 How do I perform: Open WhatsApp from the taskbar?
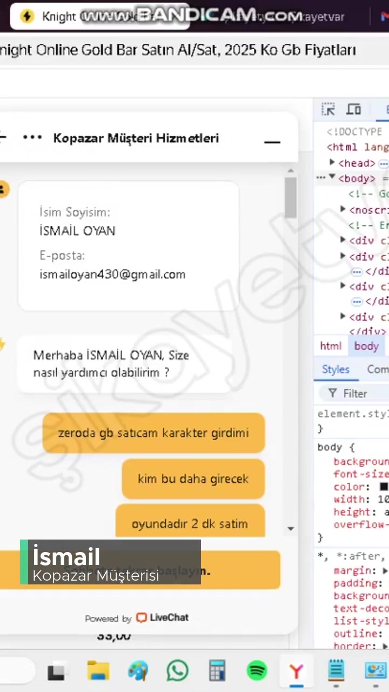[x=178, y=671]
